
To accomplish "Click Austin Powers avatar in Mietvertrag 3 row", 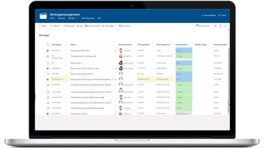I will tap(121, 63).
